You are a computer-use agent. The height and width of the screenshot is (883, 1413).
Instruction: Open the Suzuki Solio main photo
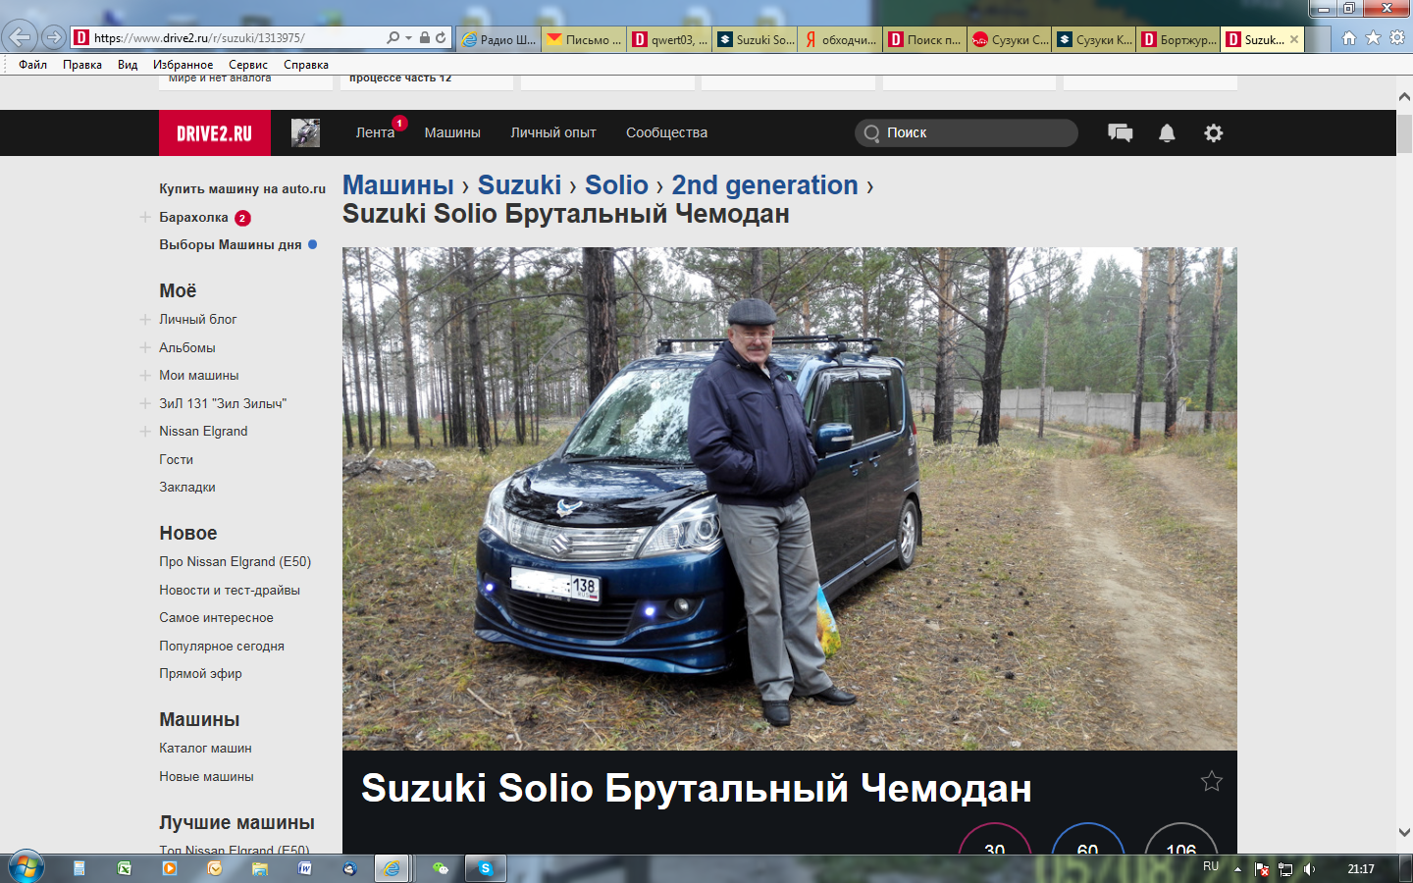point(789,498)
